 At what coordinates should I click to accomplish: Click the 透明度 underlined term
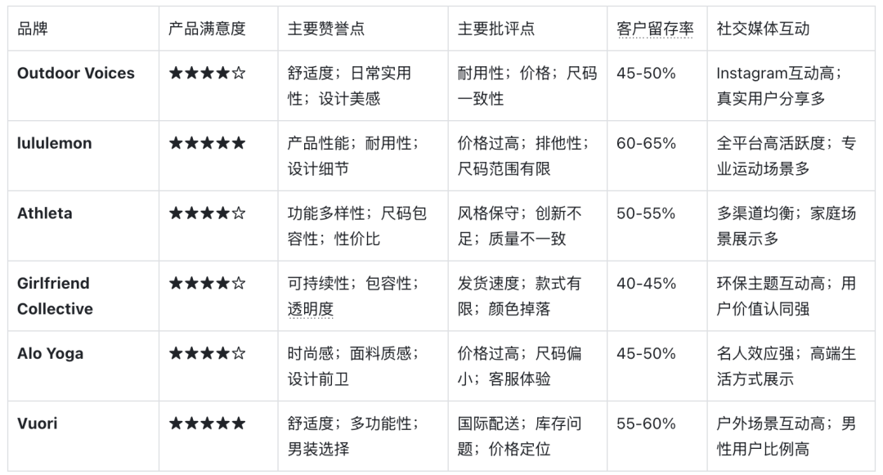(311, 309)
